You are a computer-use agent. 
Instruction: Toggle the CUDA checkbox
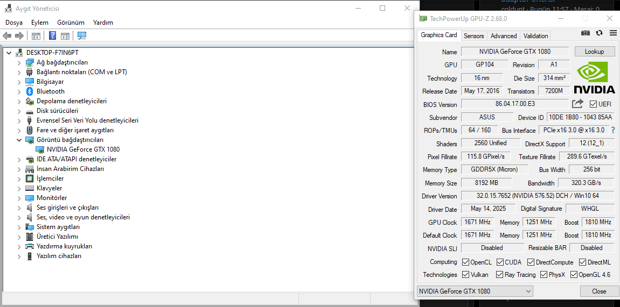click(500, 262)
